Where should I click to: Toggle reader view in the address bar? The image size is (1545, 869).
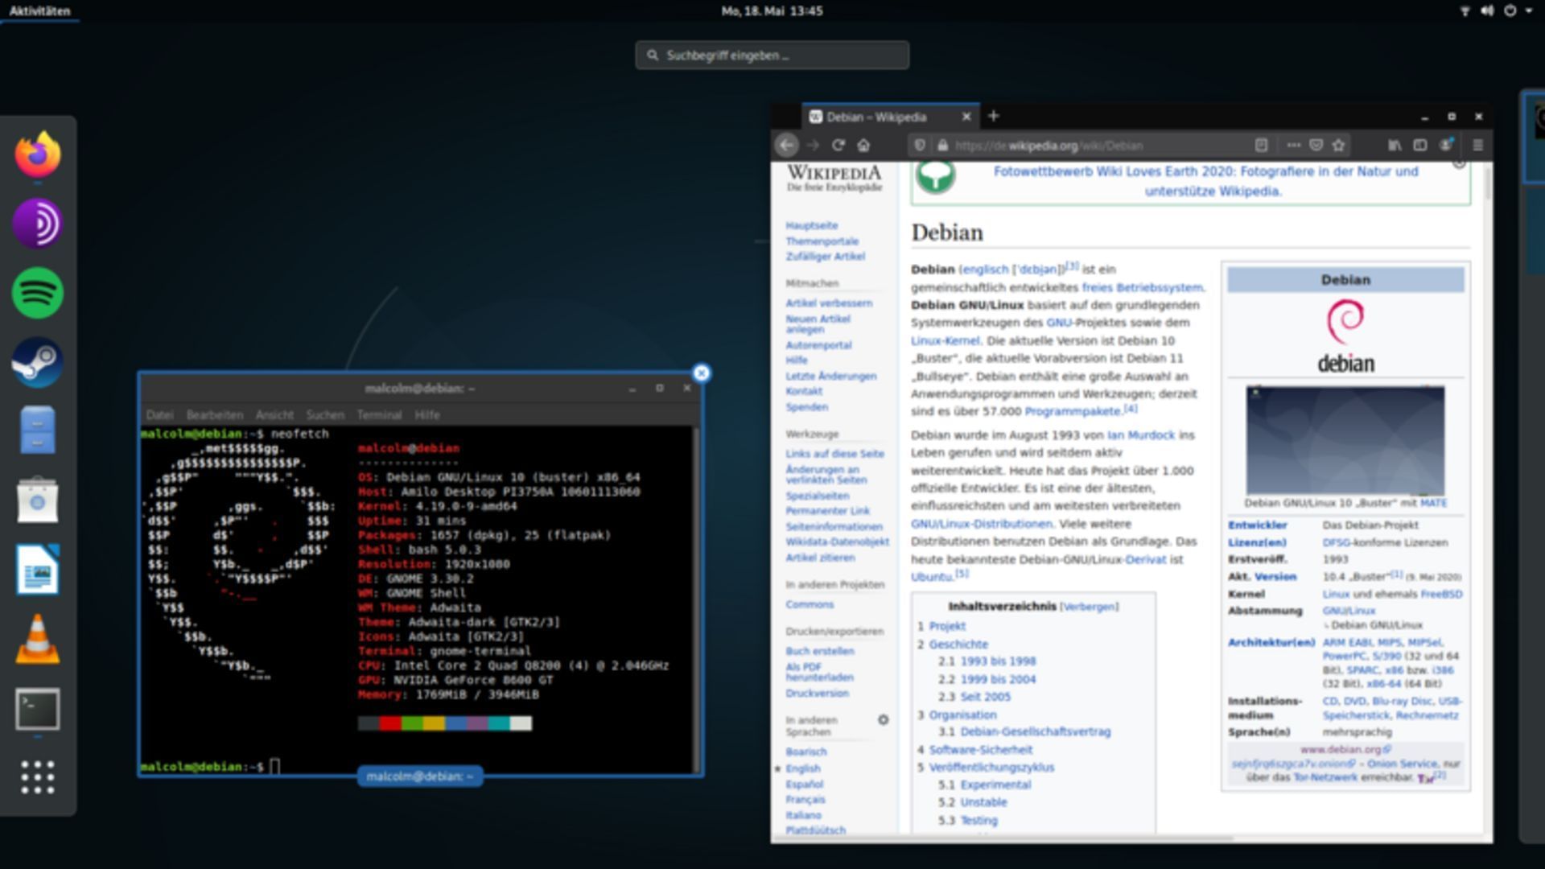pyautogui.click(x=1261, y=146)
